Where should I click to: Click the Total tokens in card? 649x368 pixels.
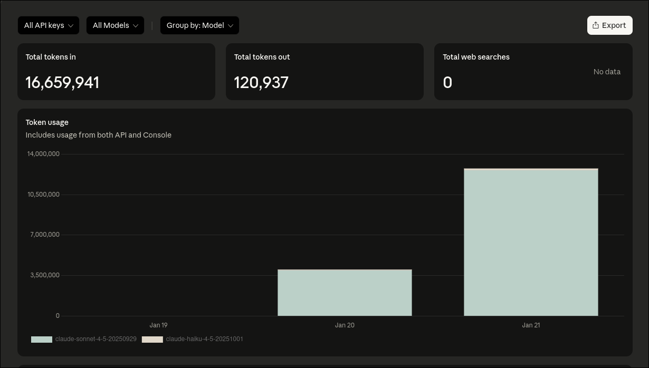pos(116,71)
